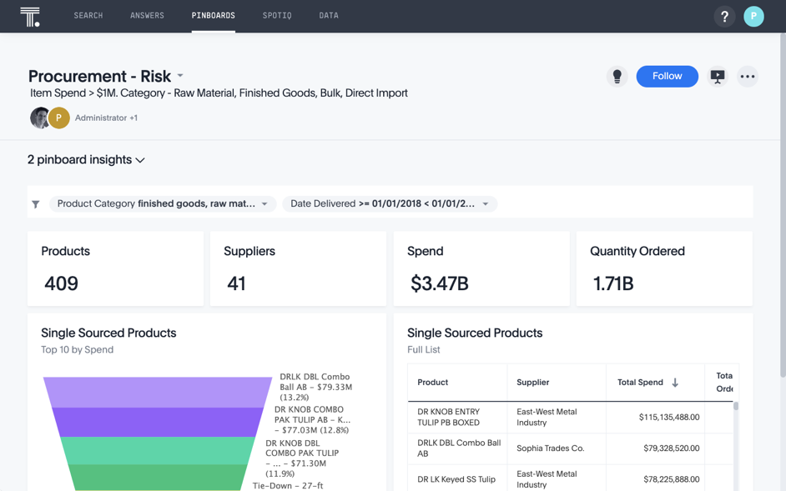Image resolution: width=786 pixels, height=491 pixels.
Task: Click the Administrator +1 author link
Action: click(106, 118)
